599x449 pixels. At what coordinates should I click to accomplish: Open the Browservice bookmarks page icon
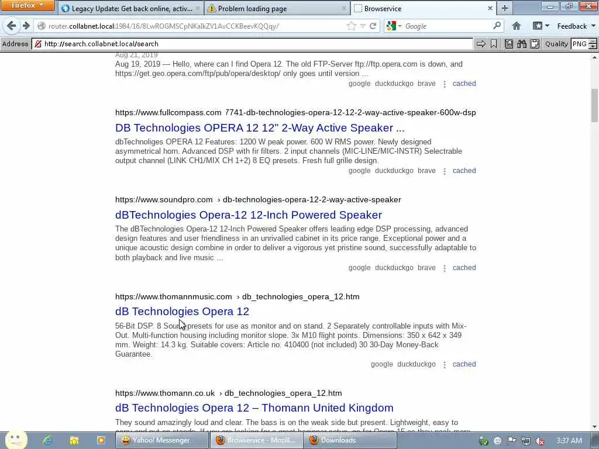(x=509, y=44)
